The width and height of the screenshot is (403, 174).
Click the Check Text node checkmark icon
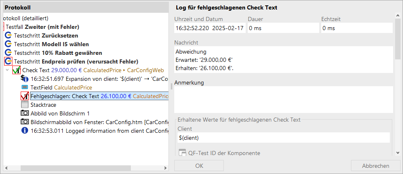[x=17, y=70]
